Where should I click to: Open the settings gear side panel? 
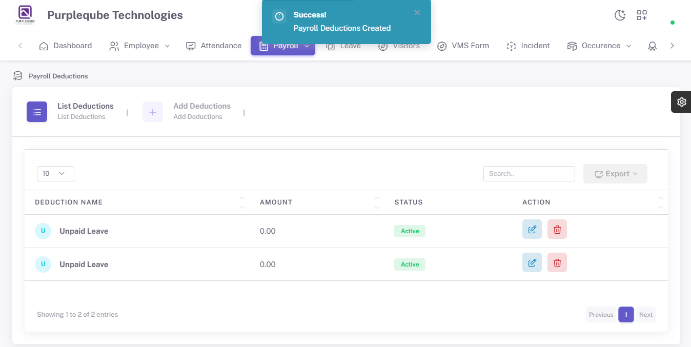(681, 102)
